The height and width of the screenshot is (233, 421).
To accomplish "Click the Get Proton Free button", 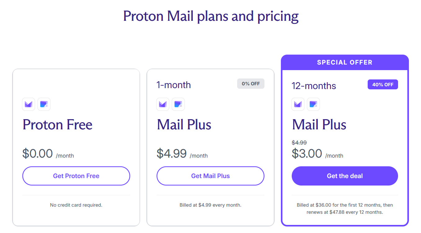I will [x=76, y=176].
